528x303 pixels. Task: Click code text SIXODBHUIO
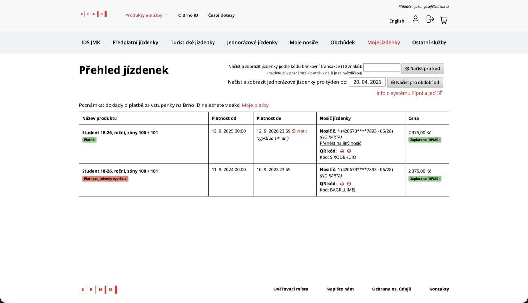(x=343, y=157)
